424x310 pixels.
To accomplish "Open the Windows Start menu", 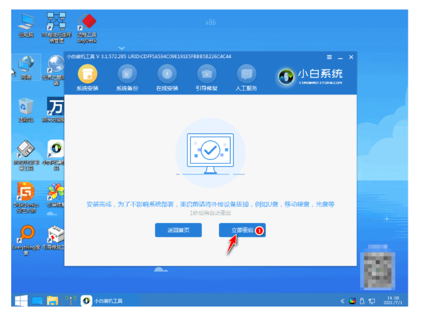I will pyautogui.click(x=21, y=300).
